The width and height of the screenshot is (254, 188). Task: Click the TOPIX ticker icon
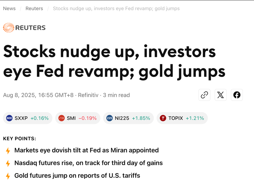point(163,118)
